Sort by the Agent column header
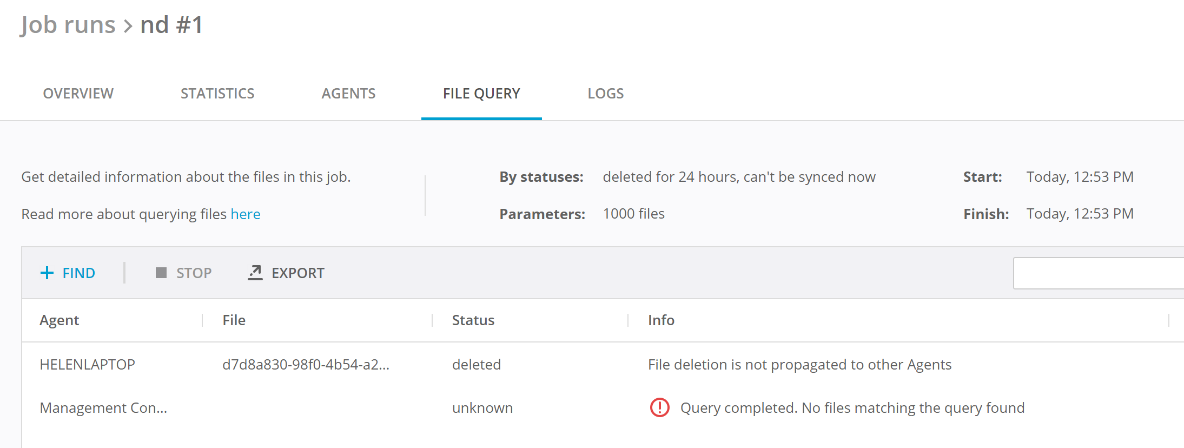1184x448 pixels. (59, 320)
